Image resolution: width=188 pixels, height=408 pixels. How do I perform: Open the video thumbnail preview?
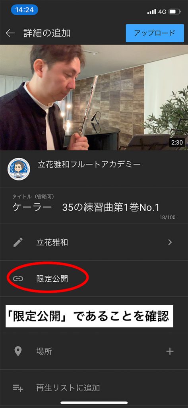94,97
